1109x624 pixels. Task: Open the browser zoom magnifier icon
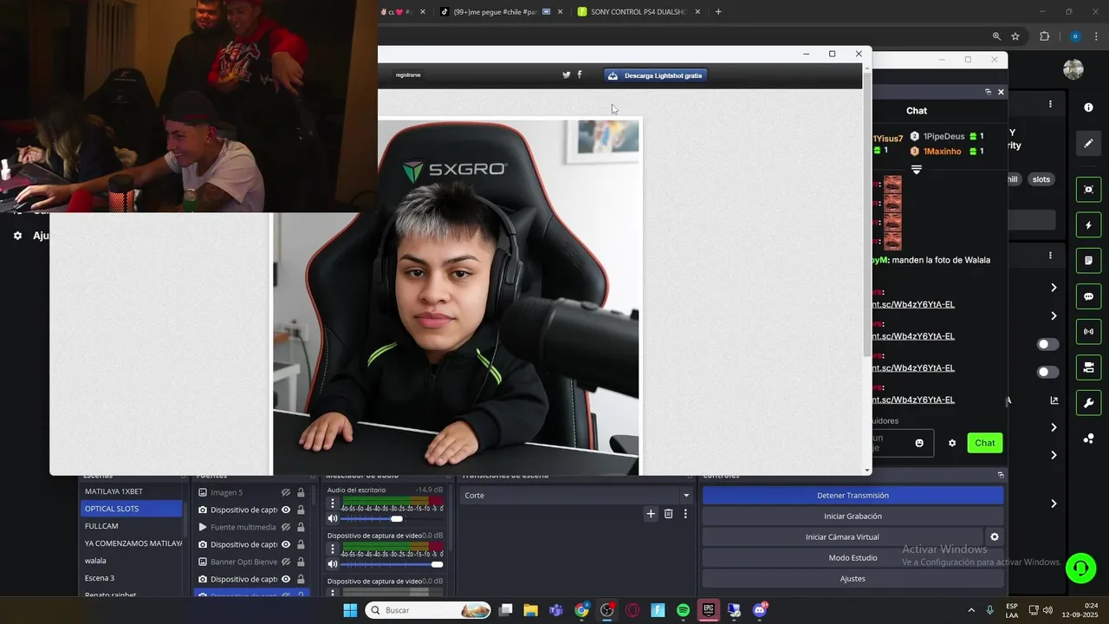click(x=997, y=36)
